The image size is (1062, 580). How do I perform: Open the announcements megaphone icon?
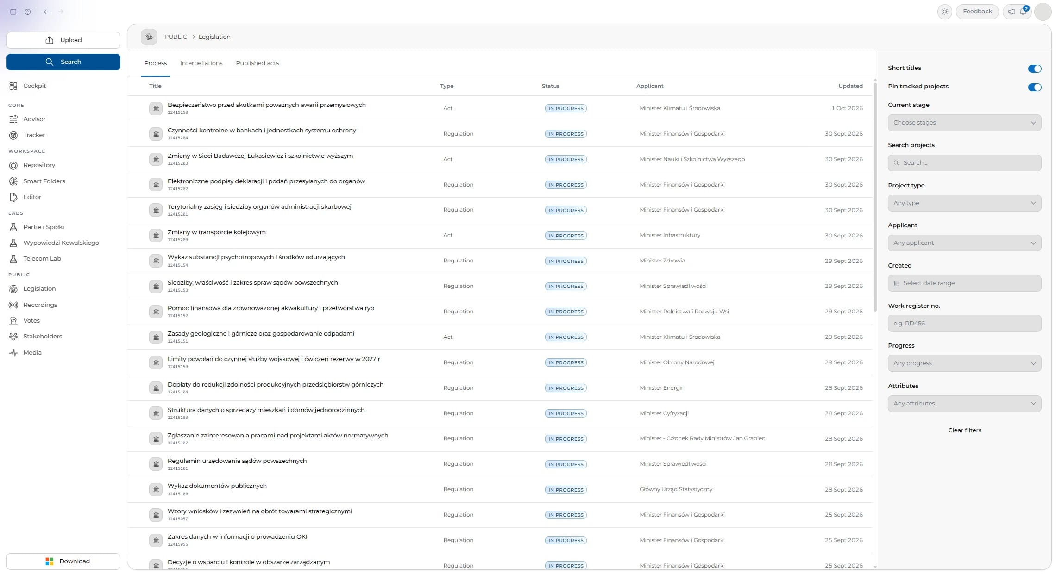[1012, 12]
